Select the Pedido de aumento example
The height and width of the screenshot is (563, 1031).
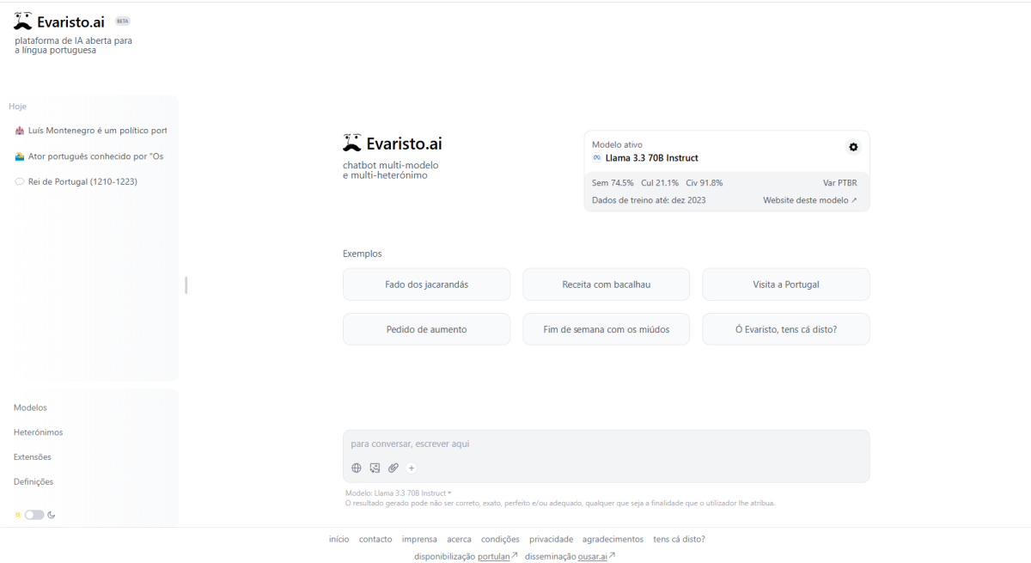426,329
